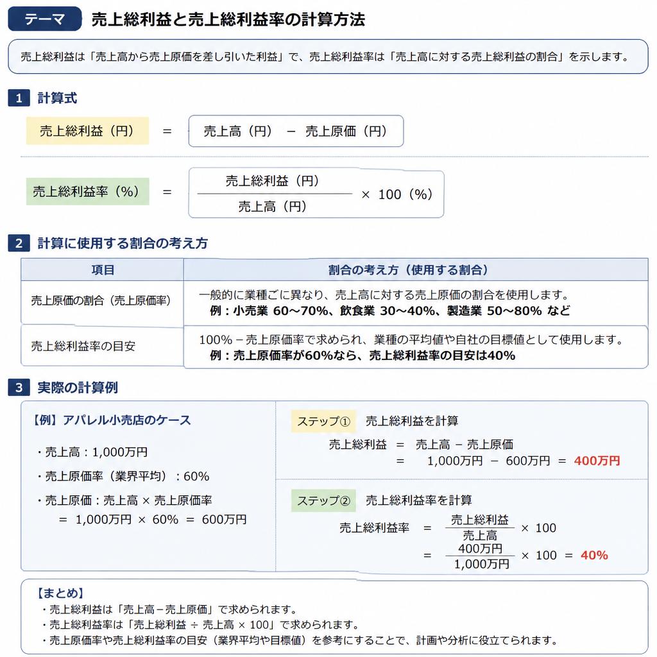Click the line 一般的に業種ごに異なり
Viewport: 657px width, 657px height.
tap(384, 295)
